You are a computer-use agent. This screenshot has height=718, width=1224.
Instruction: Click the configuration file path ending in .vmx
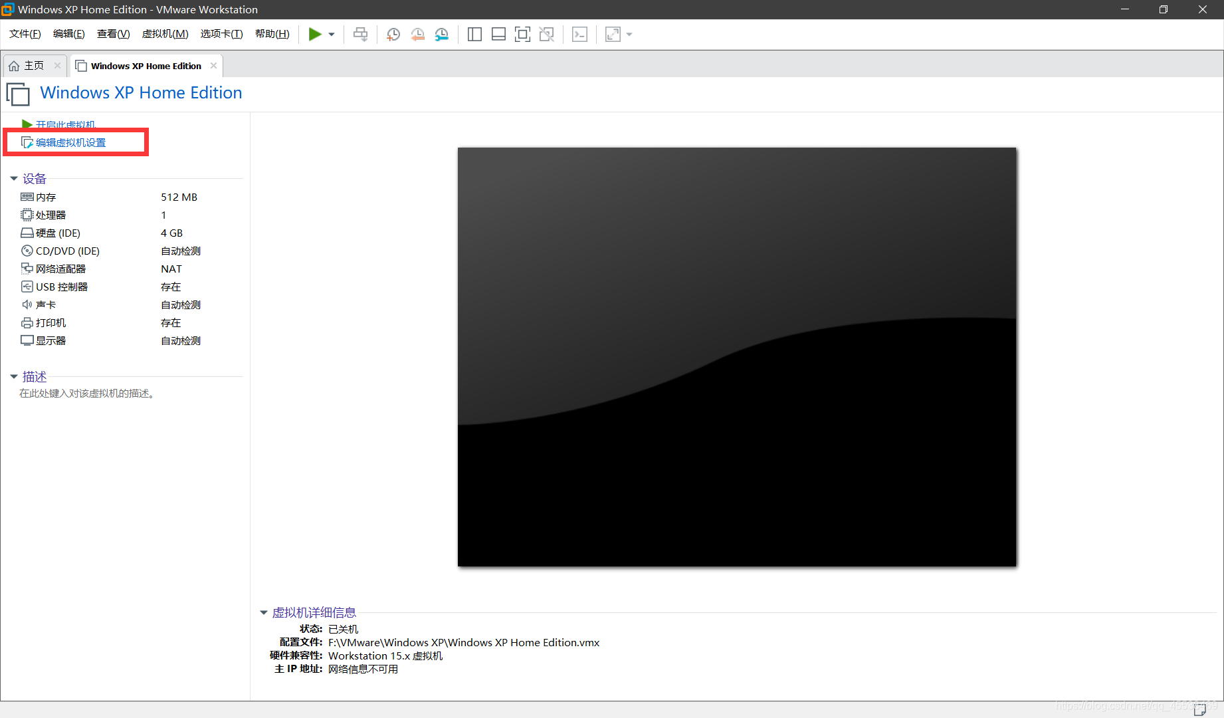464,642
